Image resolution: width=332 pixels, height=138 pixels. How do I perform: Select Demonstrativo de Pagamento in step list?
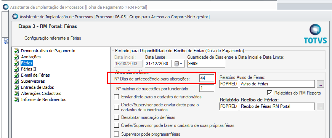pos(48,51)
